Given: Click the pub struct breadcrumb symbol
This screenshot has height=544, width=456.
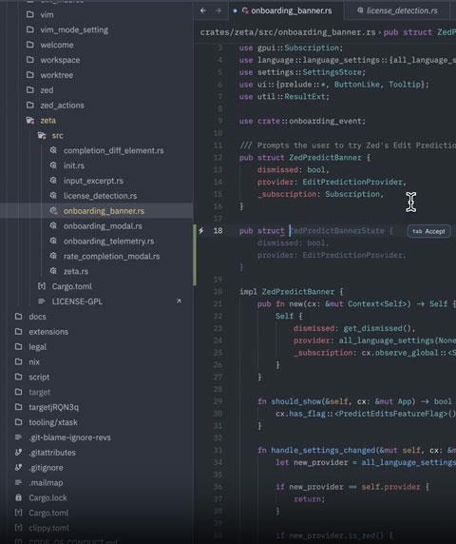Looking at the screenshot, I should coord(408,32).
